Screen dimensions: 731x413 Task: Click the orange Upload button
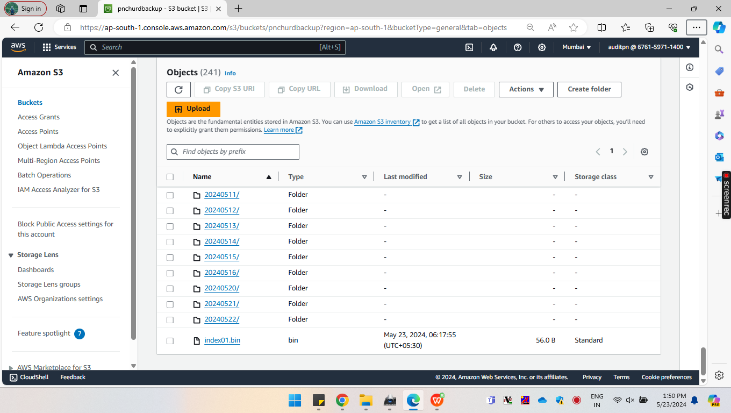[x=193, y=109]
